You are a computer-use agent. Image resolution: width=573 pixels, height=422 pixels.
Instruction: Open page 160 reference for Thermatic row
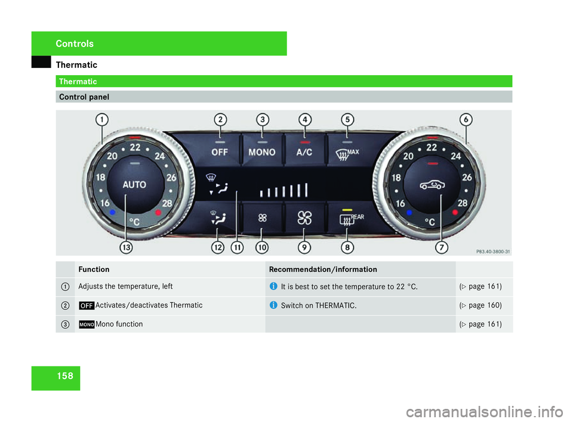(480, 305)
